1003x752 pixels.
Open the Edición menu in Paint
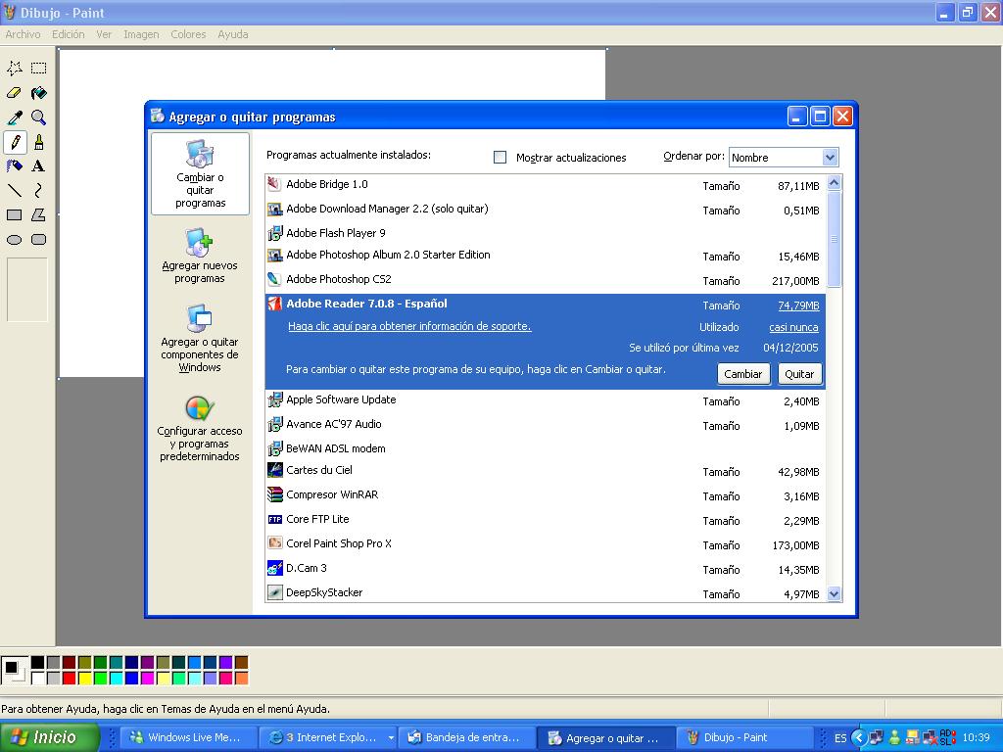[x=68, y=34]
